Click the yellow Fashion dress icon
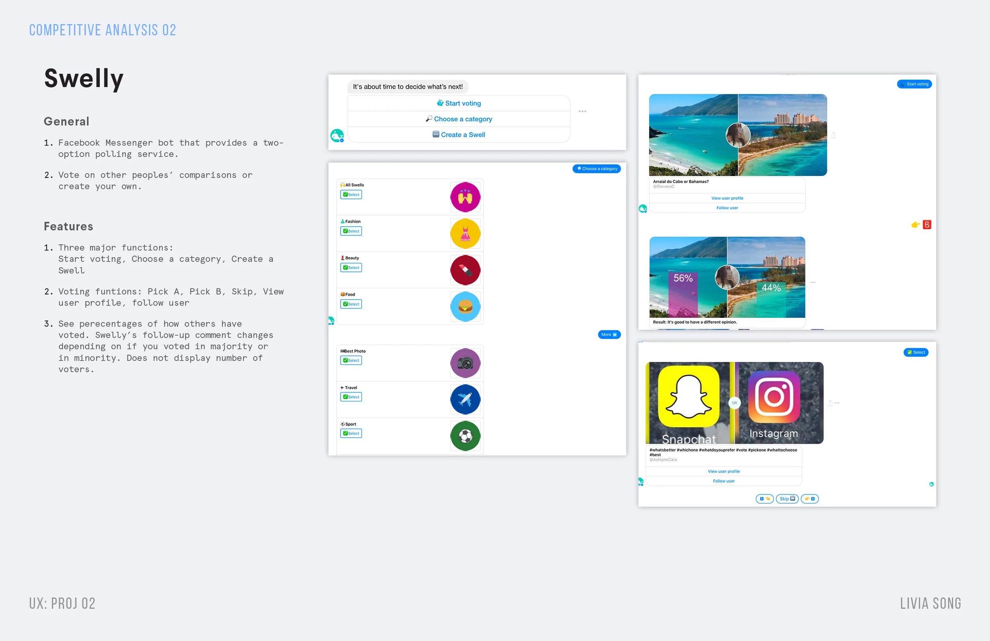 465,233
